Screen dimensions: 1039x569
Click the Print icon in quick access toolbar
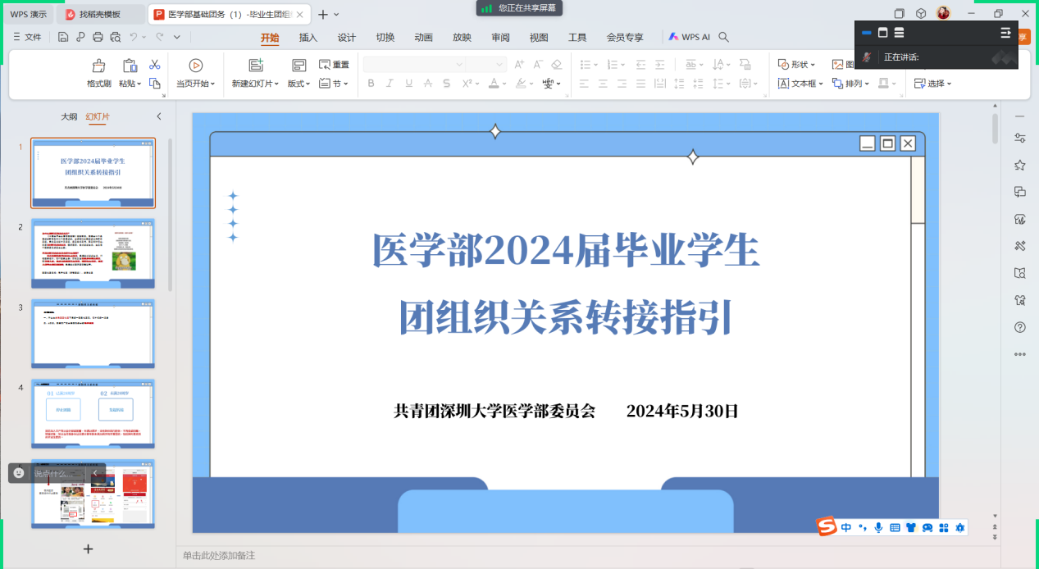[98, 37]
